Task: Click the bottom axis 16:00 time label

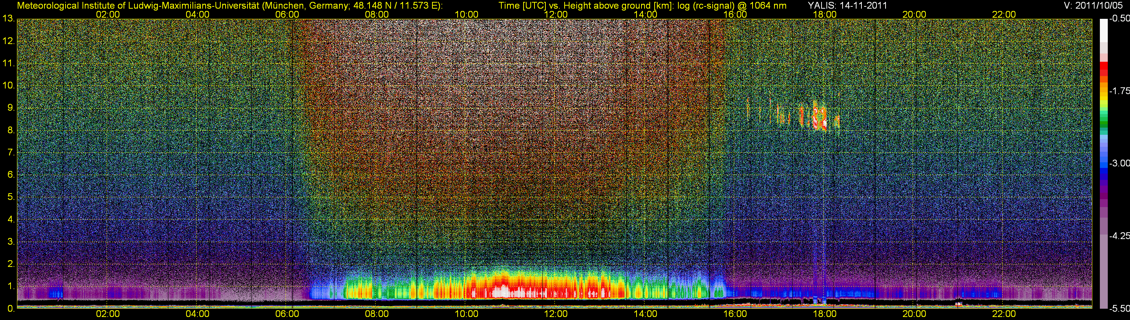Action: coord(735,314)
